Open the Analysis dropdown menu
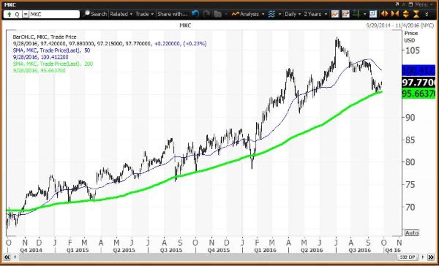439x266 pixels. [x=248, y=14]
